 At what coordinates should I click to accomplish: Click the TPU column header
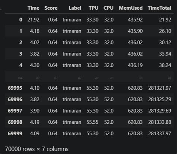(x=93, y=8)
